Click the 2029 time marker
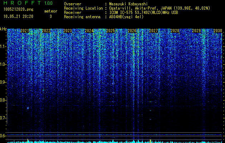225x143 pixels. coord(196,31)
